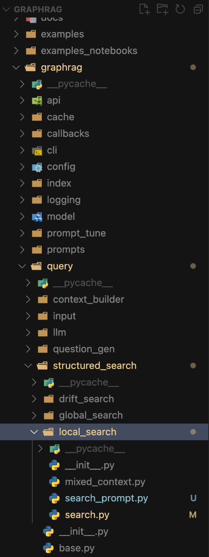Click the New File icon in explorer header
The image size is (209, 557).
click(x=145, y=9)
